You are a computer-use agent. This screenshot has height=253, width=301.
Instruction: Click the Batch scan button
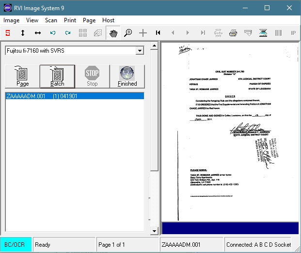coord(57,76)
